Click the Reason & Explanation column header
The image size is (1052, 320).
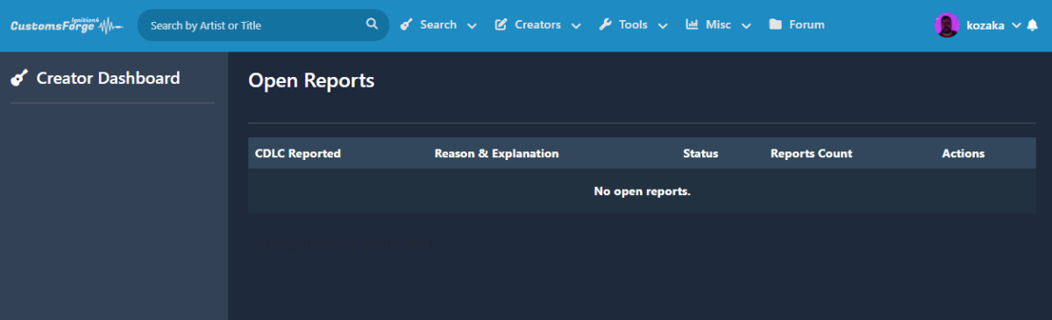496,153
